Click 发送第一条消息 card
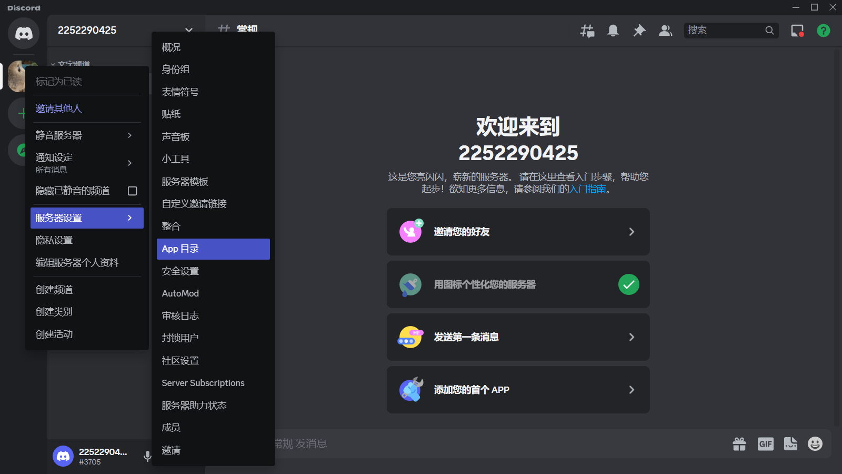This screenshot has width=842, height=474. pos(518,337)
